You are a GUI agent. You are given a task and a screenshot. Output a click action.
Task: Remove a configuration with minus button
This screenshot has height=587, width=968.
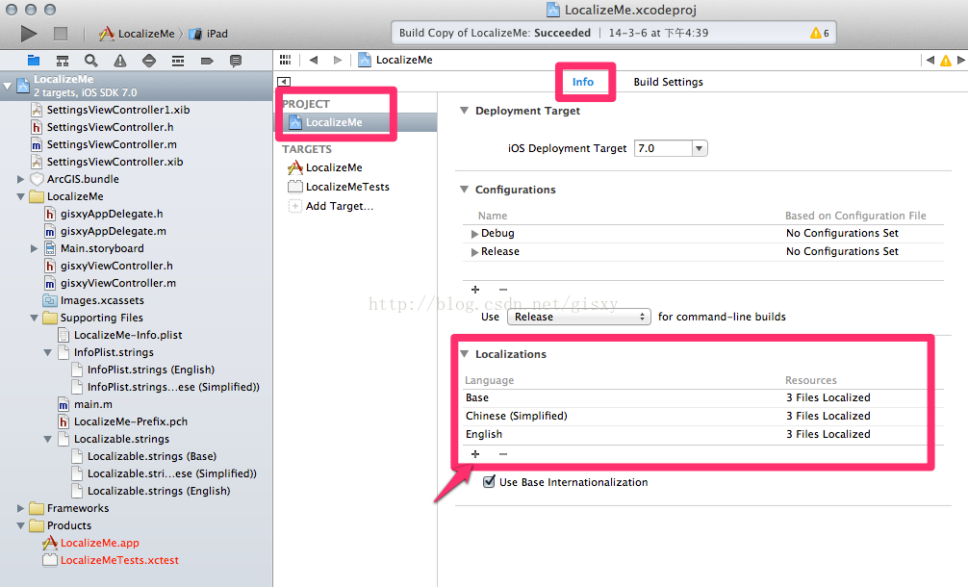(x=503, y=289)
